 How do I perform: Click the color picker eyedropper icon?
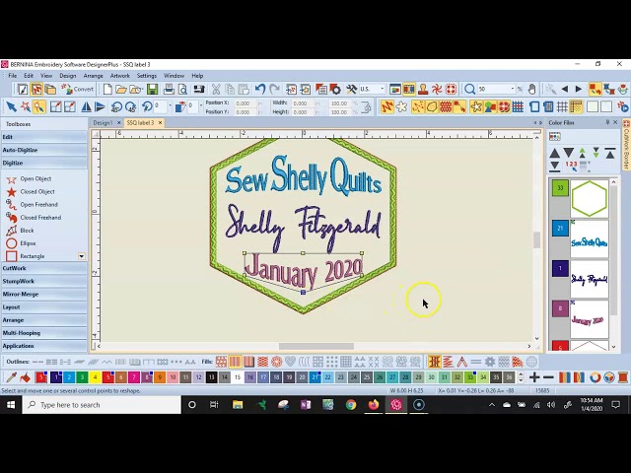(x=11, y=377)
